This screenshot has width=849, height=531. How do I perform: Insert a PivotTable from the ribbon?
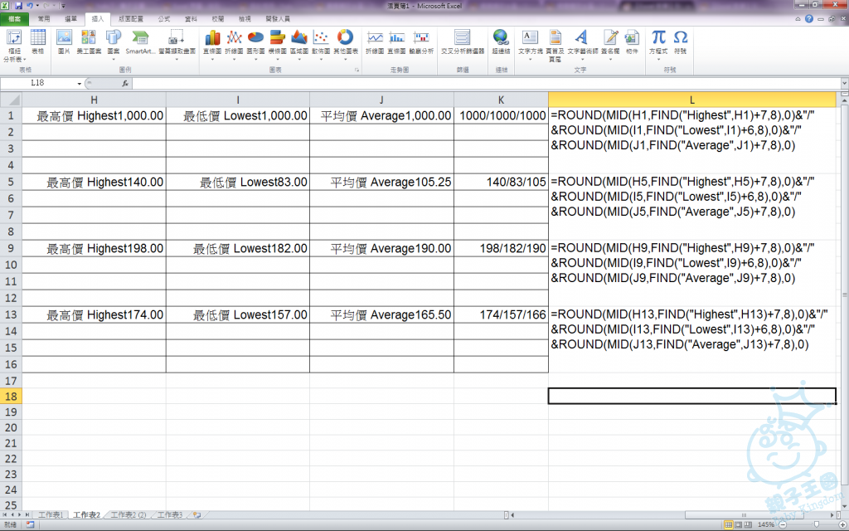click(x=14, y=41)
